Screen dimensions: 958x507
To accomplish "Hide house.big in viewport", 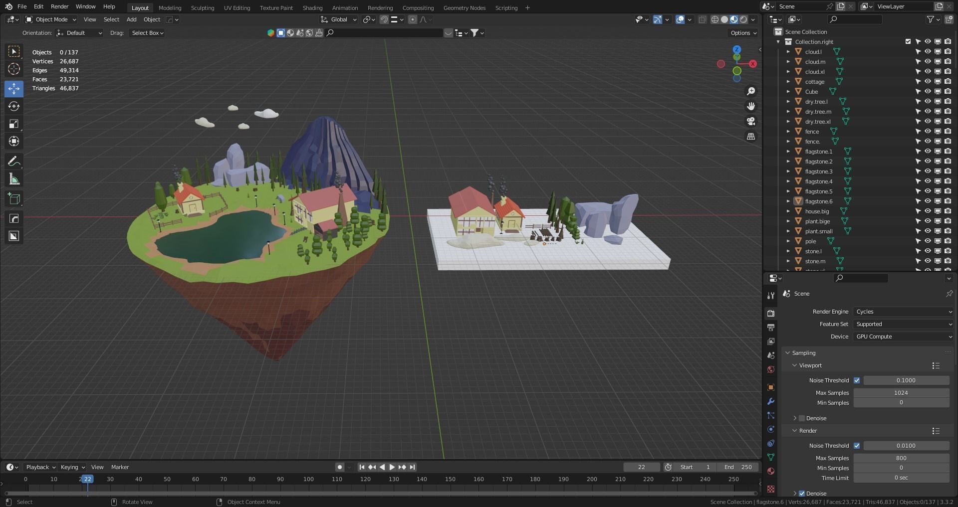I will point(928,211).
